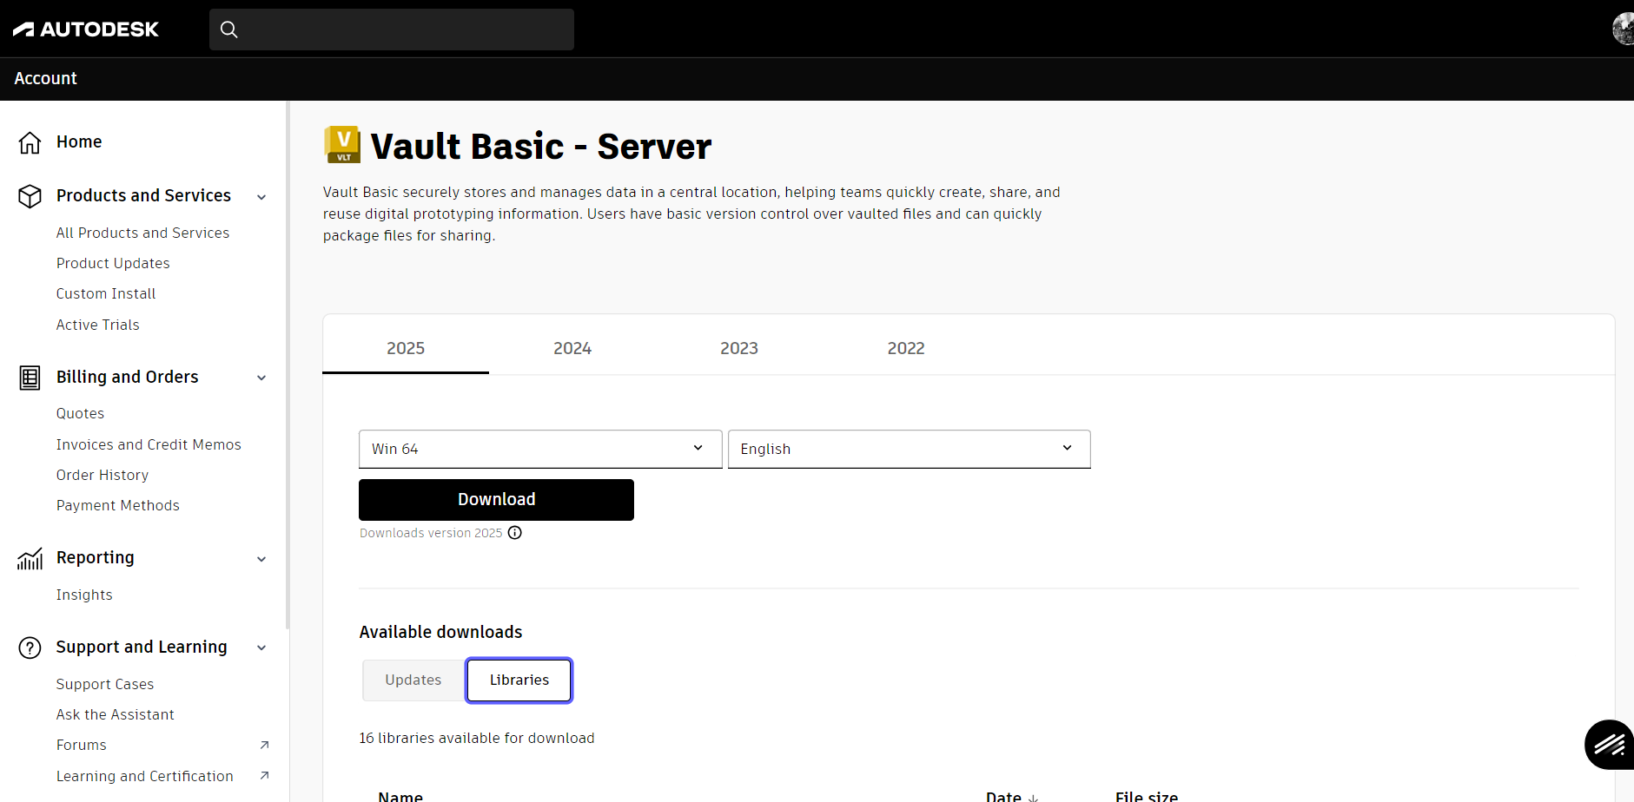Click the 'Available downloads' heading
The height and width of the screenshot is (802, 1634).
441,632
